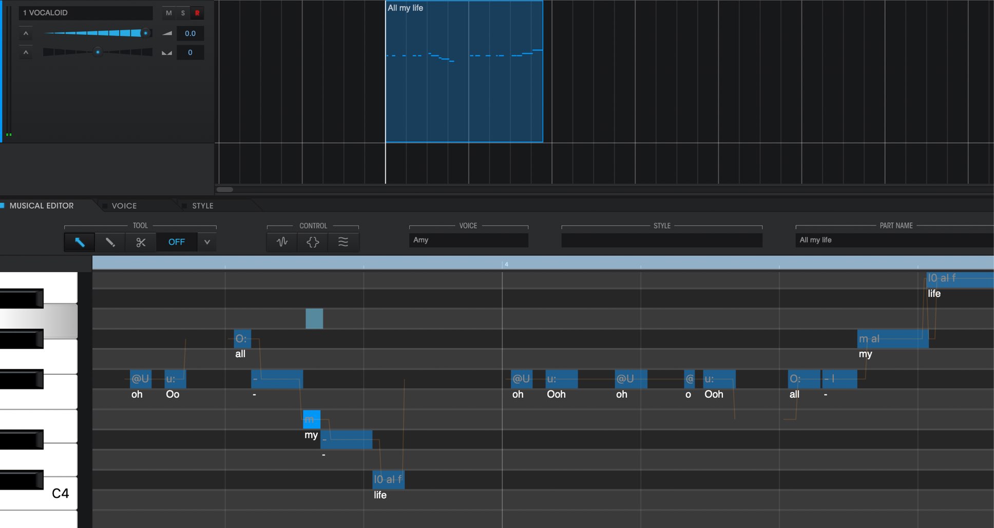Switch to the VOICE tab
Viewport: 994px width, 528px height.
pos(124,206)
